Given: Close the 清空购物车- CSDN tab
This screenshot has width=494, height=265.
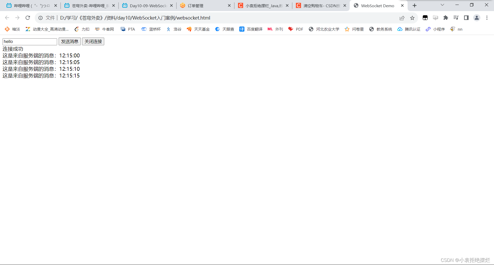Looking at the screenshot, I should tap(345, 5).
